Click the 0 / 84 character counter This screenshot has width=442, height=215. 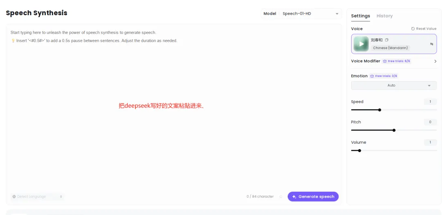[260, 197]
